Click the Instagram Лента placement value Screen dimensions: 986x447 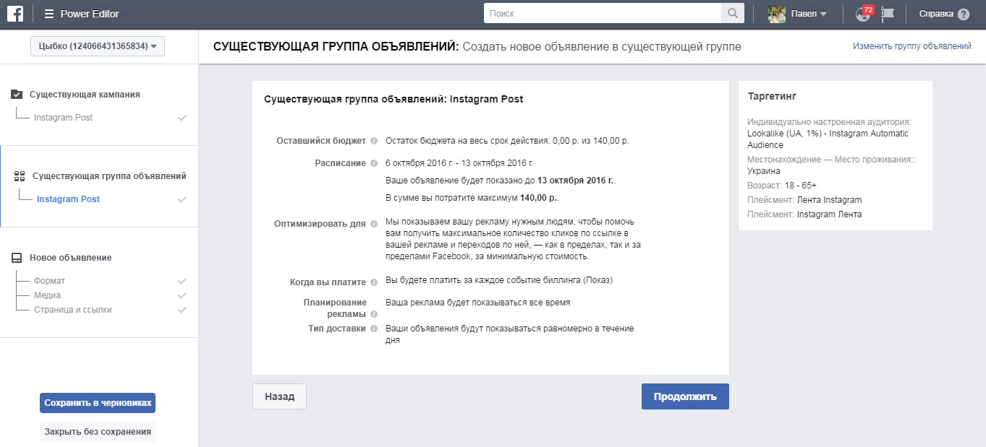[x=829, y=214]
